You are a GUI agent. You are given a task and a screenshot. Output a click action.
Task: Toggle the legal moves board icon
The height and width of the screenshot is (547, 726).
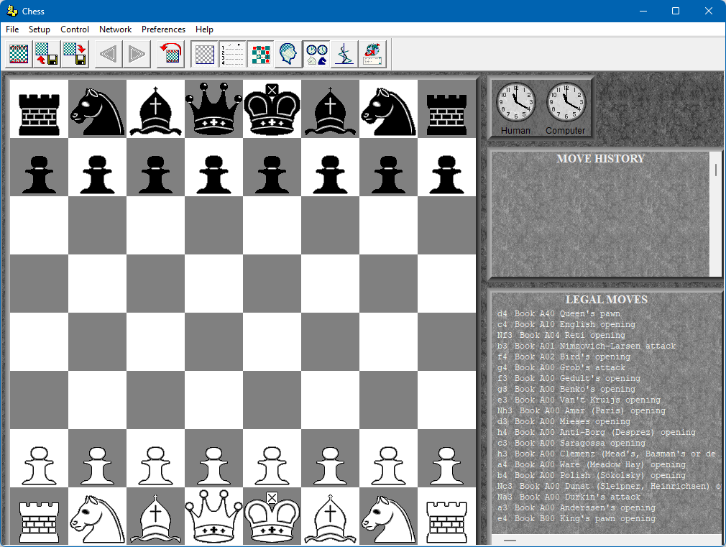point(261,54)
